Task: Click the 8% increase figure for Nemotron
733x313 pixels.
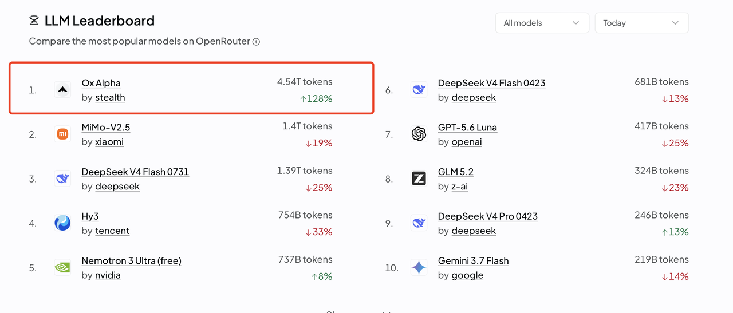Action: click(322, 276)
